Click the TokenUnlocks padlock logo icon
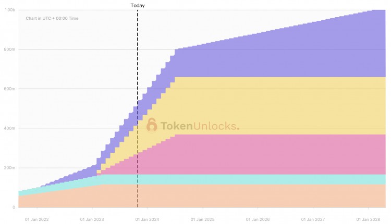This screenshot has width=391, height=224. pyautogui.click(x=152, y=125)
